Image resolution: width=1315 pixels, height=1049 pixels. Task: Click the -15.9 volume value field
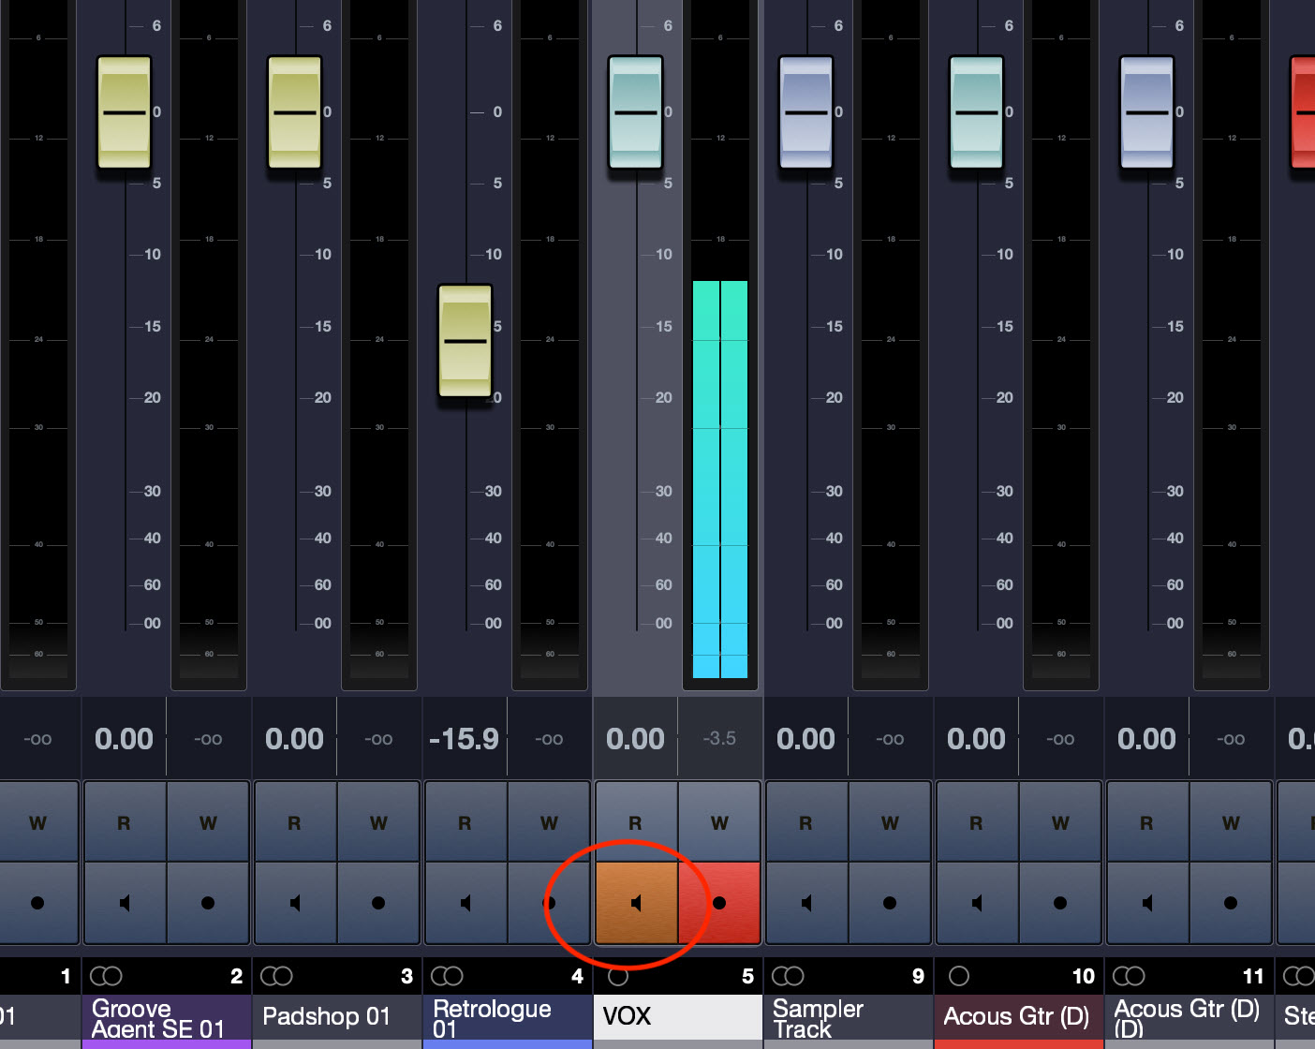coord(465,738)
